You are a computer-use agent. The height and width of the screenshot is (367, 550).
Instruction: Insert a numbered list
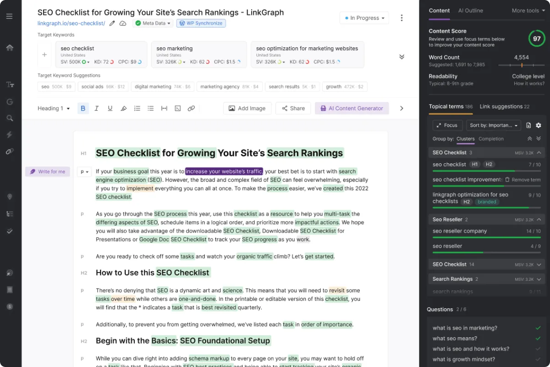click(137, 108)
